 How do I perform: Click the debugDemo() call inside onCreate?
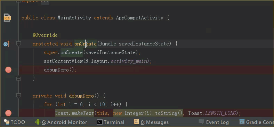[59, 70]
